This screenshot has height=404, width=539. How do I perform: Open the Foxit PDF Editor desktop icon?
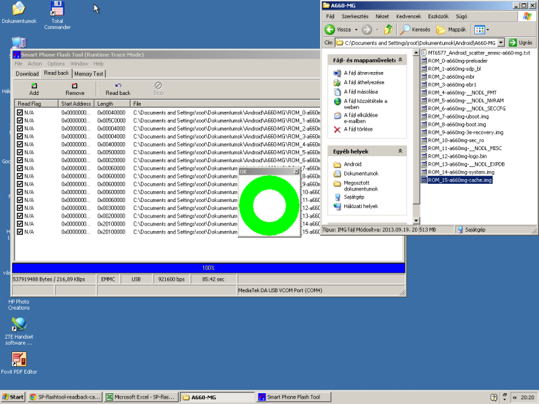coord(19,363)
